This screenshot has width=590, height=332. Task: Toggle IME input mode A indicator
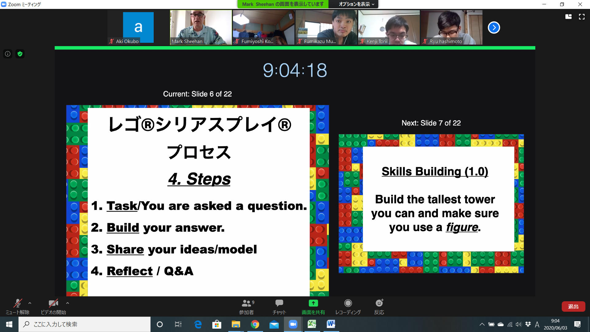(537, 324)
